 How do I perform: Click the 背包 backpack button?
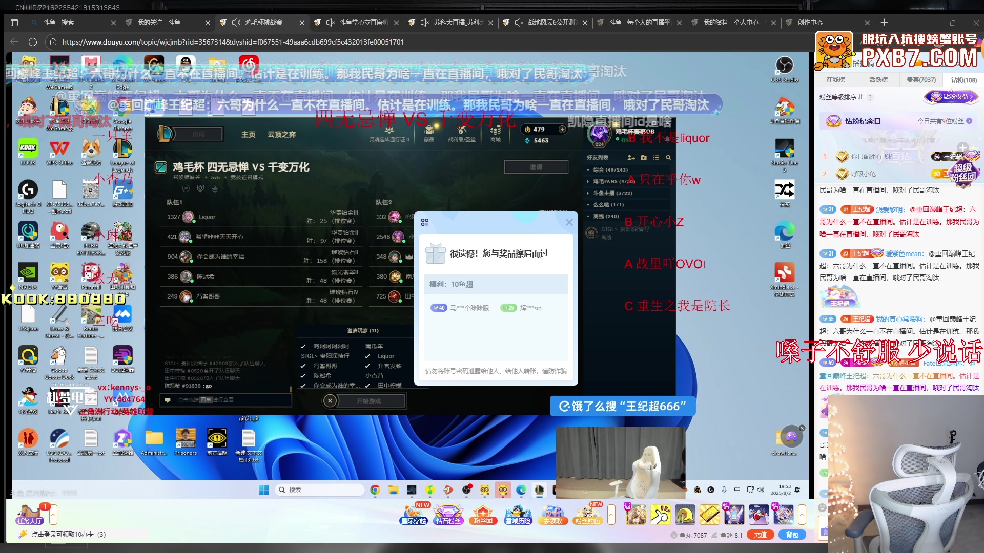point(792,535)
